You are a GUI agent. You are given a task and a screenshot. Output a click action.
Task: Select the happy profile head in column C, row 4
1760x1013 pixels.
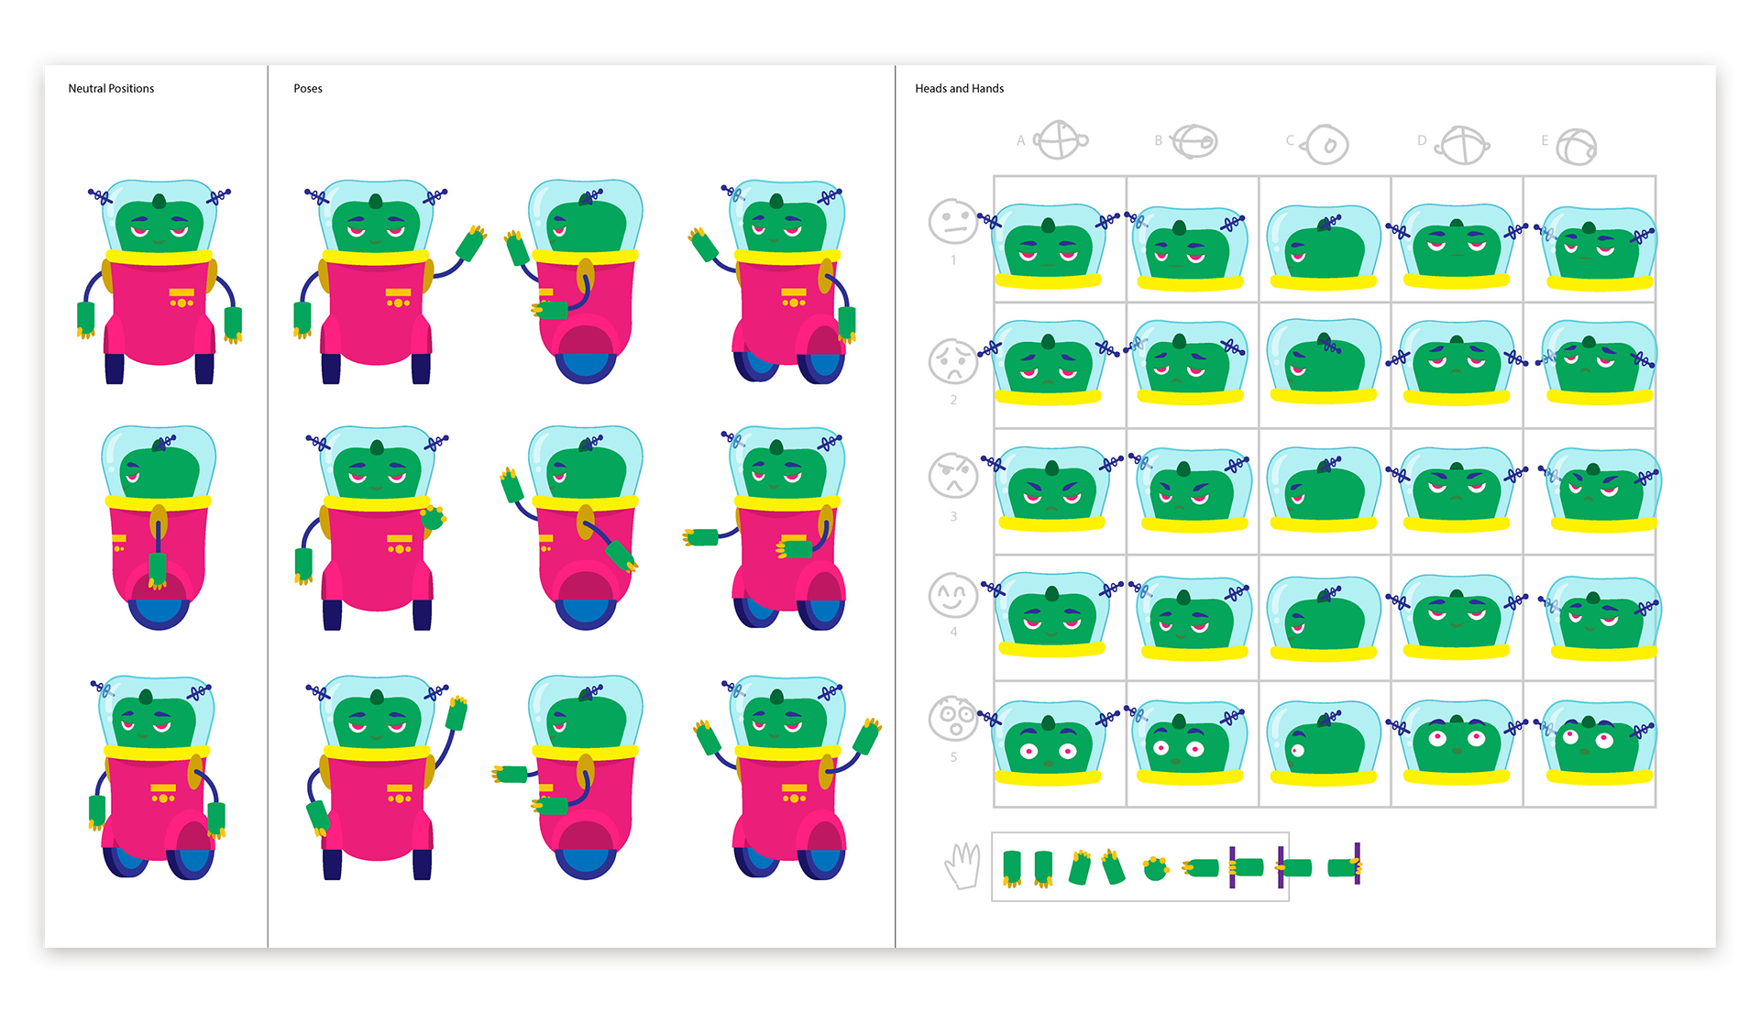pos(1324,617)
